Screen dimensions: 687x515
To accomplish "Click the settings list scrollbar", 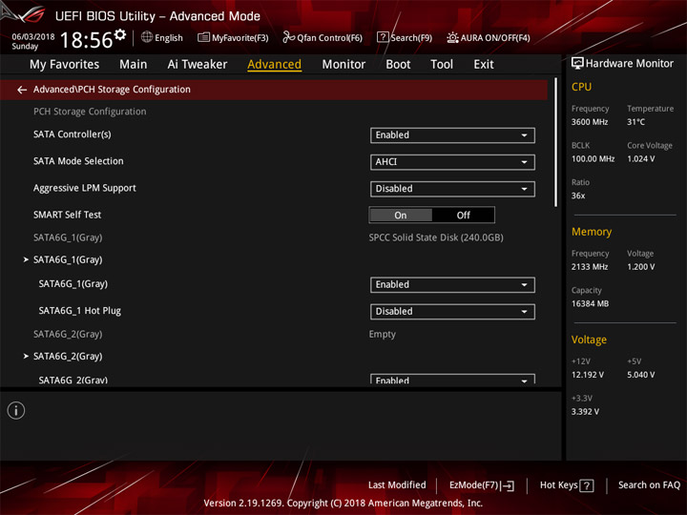I will point(556,142).
